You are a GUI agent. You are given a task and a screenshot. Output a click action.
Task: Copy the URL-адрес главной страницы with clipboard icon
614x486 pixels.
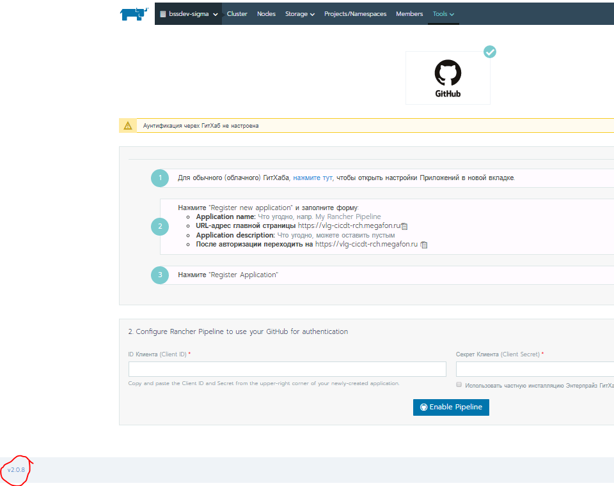[404, 225]
